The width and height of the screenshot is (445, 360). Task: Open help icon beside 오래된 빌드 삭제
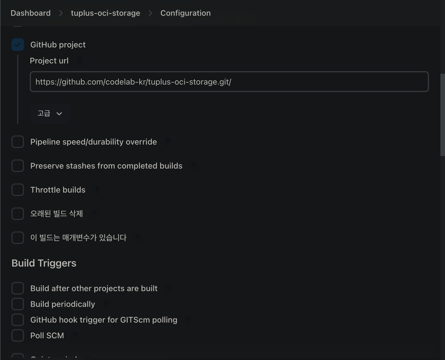94,214
